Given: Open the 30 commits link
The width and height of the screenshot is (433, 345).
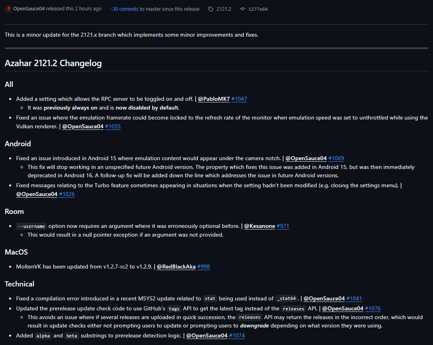Looking at the screenshot, I should (125, 9).
